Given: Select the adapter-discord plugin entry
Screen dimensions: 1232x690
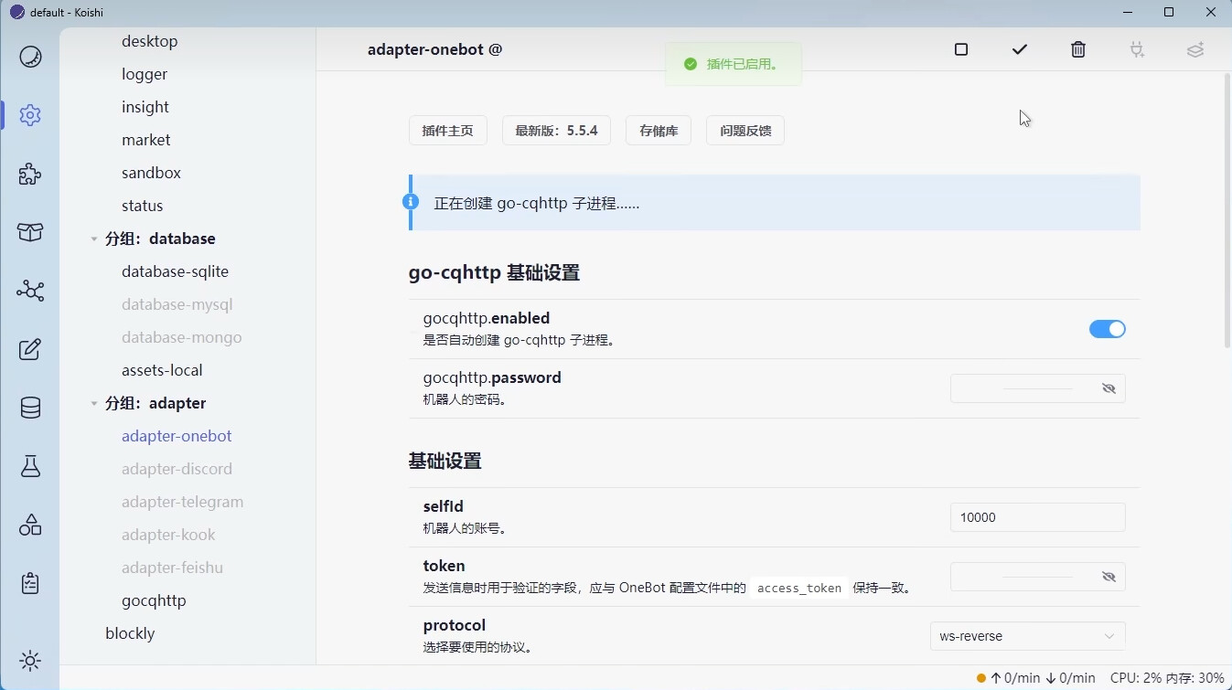Looking at the screenshot, I should click(x=177, y=469).
